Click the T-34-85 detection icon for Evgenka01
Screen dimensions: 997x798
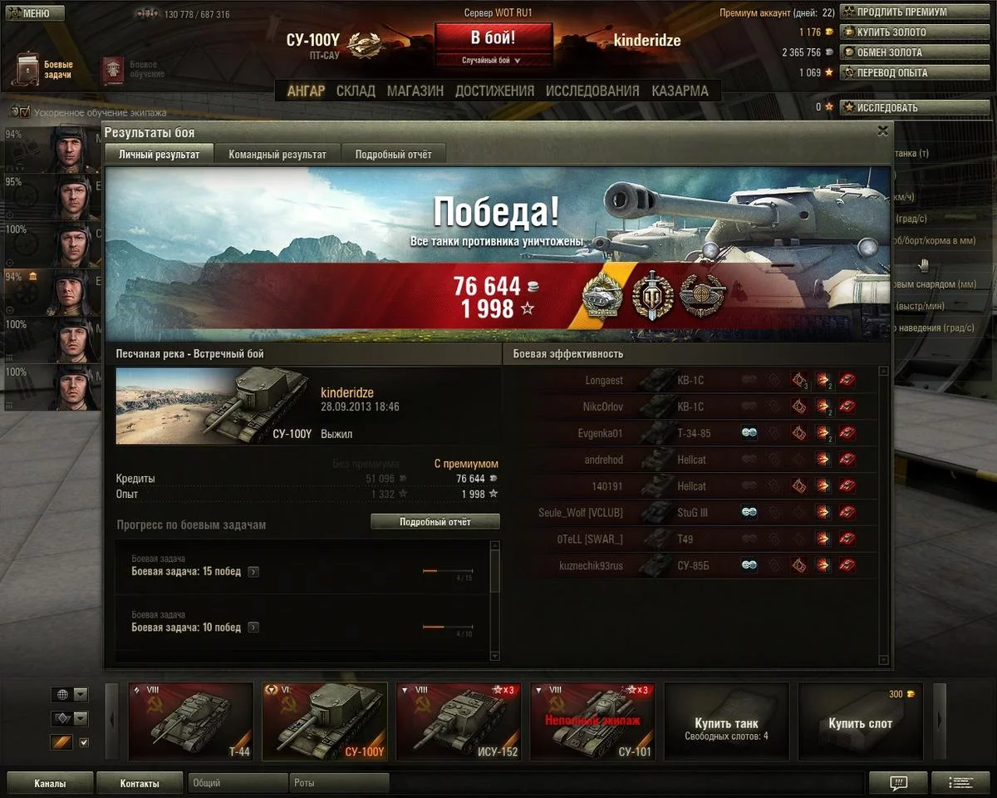pos(749,433)
